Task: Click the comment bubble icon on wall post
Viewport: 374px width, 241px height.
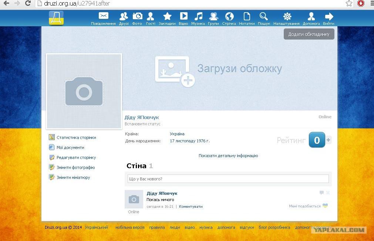Action: click(x=321, y=193)
